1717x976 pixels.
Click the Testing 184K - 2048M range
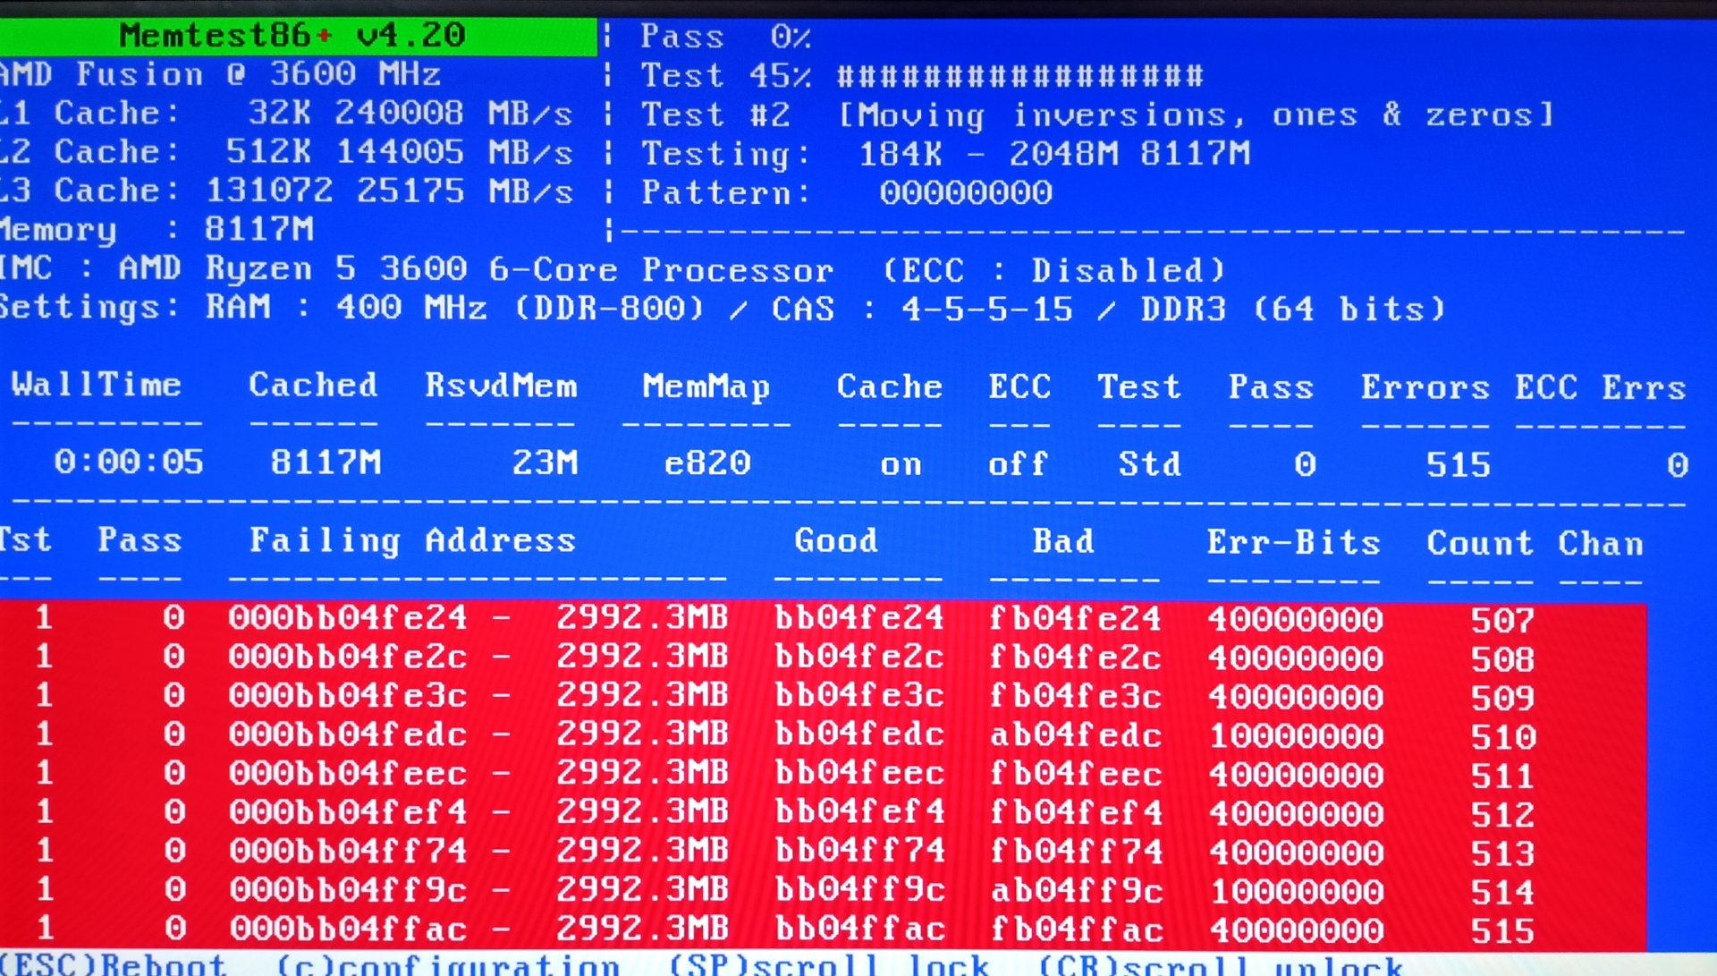pos(945,154)
